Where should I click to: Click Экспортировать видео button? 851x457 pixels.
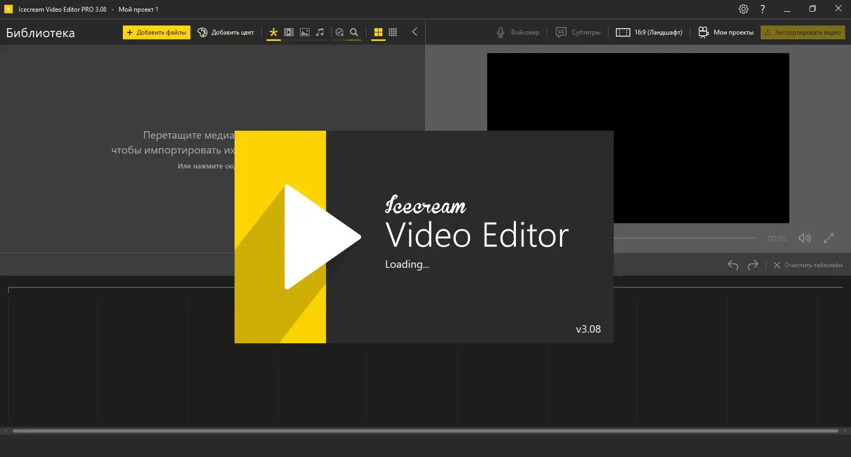tap(803, 32)
